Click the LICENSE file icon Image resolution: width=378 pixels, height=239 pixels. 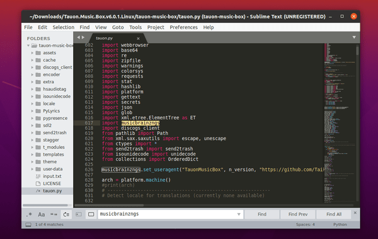pyautogui.click(x=38, y=184)
